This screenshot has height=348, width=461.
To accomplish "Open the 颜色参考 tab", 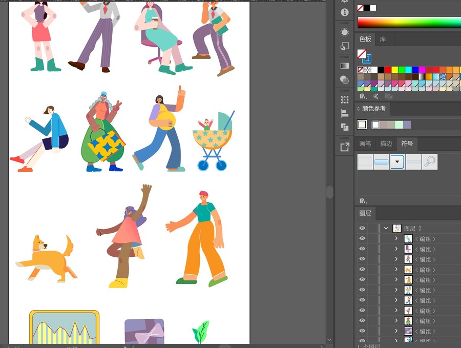I will click(x=374, y=109).
